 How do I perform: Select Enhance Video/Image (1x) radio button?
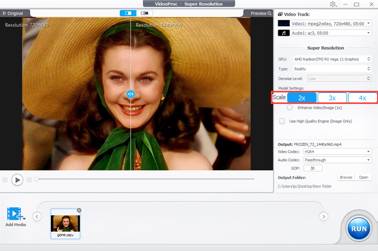click(x=290, y=107)
